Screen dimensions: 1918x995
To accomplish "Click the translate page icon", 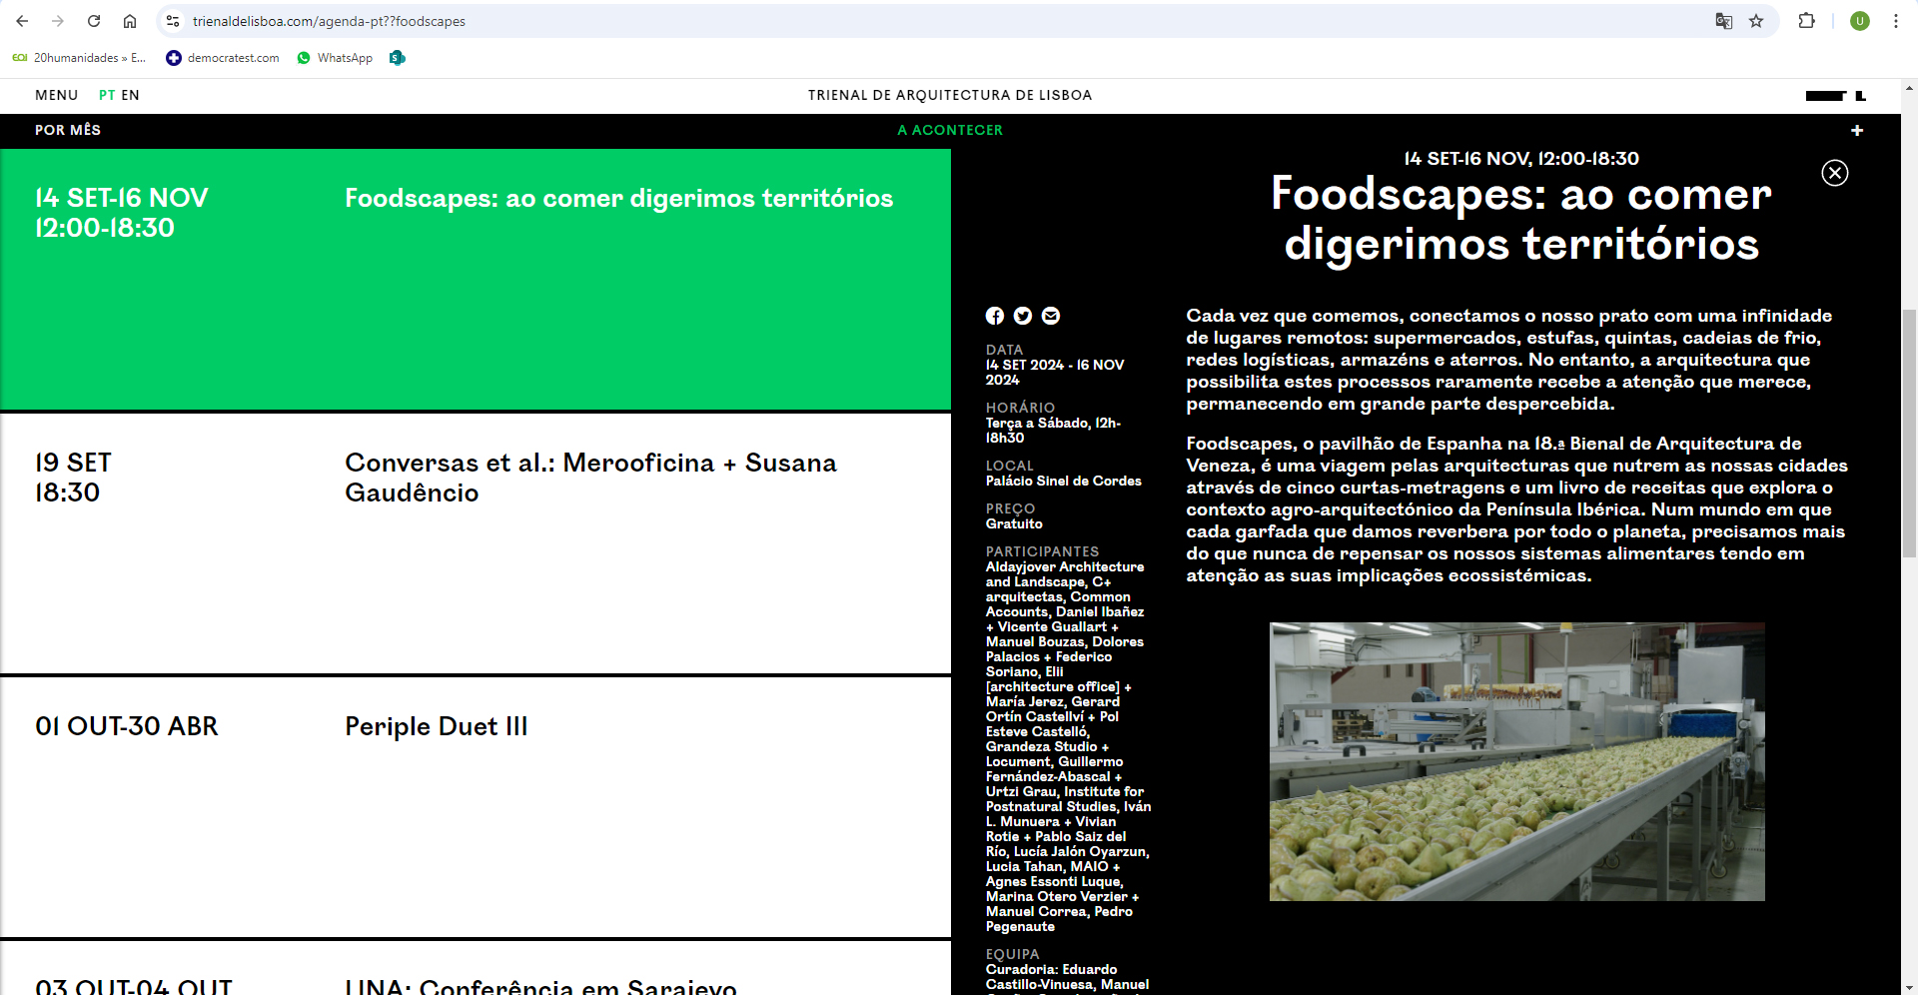I will click(1723, 21).
